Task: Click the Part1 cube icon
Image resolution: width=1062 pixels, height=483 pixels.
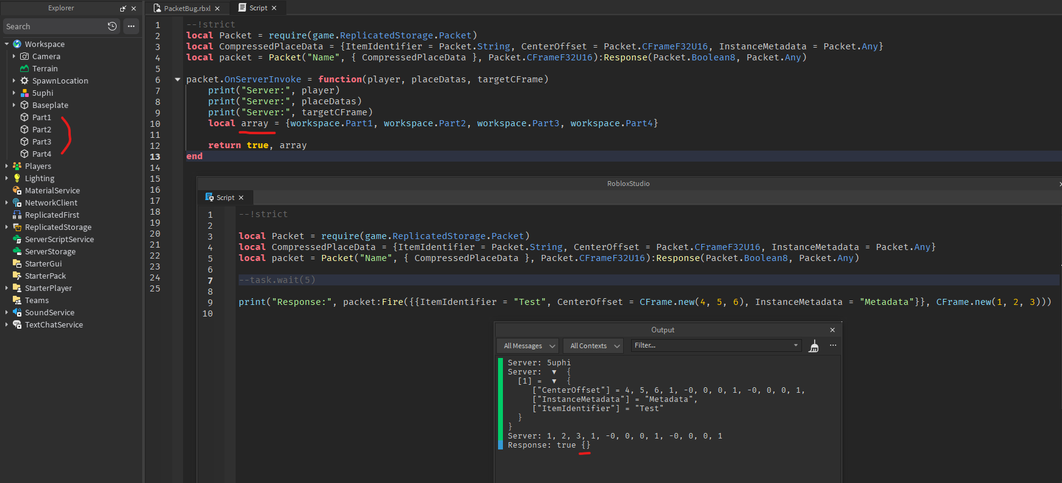Action: tap(24, 117)
